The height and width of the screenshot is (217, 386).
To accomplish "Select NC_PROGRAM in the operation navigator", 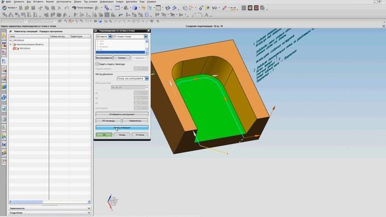I will coord(17,40).
